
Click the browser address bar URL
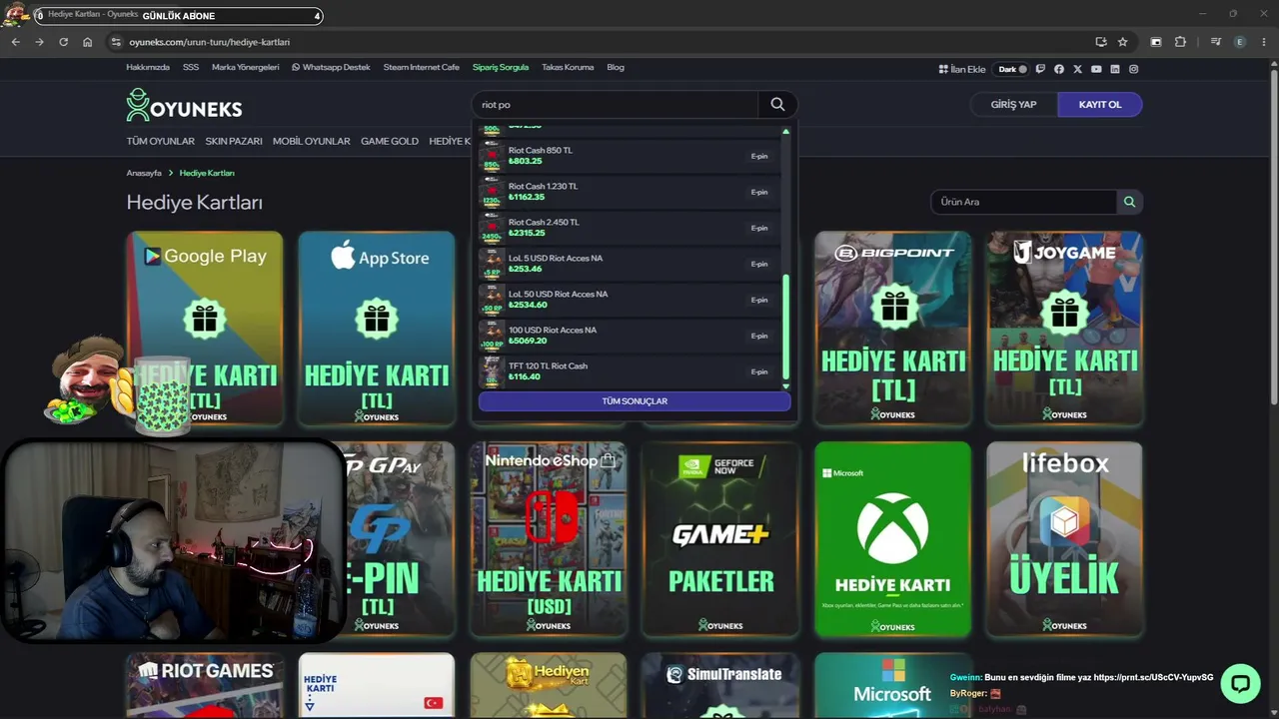pyautogui.click(x=210, y=42)
